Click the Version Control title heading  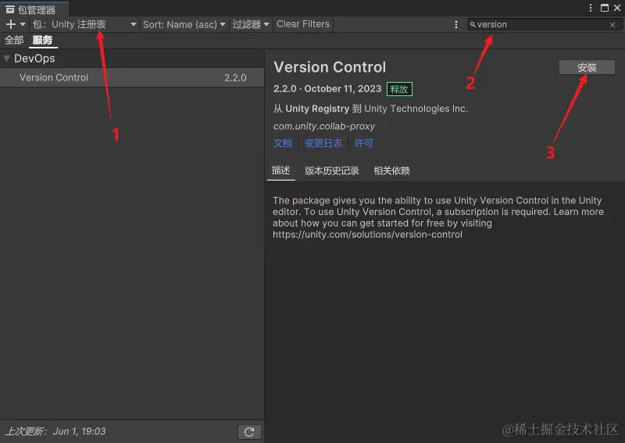click(330, 67)
